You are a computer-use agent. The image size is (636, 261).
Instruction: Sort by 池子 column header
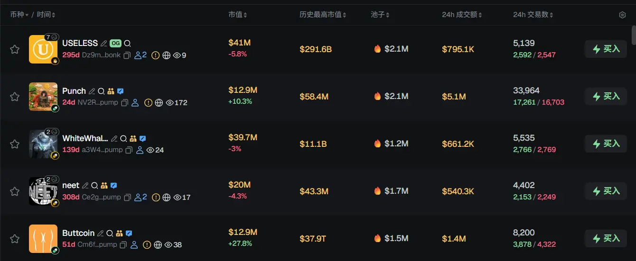click(380, 15)
